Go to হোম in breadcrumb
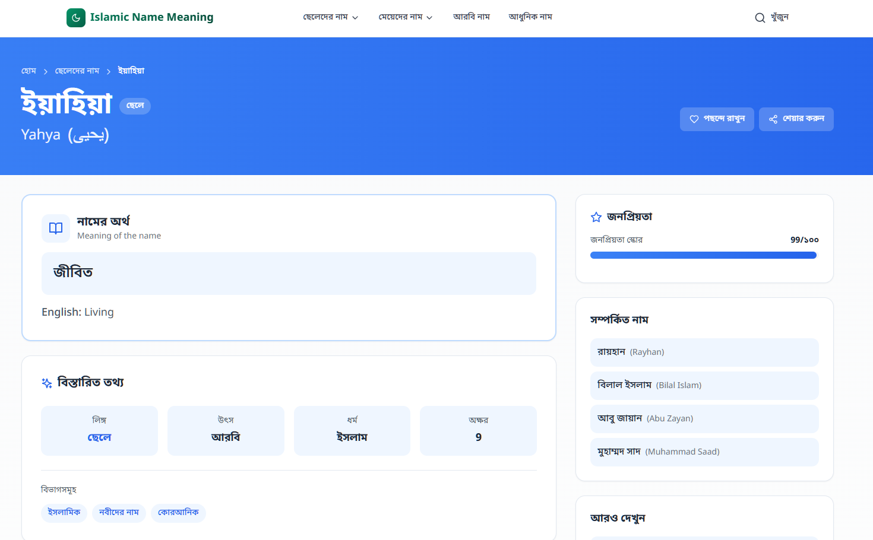The image size is (873, 540). pos(29,71)
